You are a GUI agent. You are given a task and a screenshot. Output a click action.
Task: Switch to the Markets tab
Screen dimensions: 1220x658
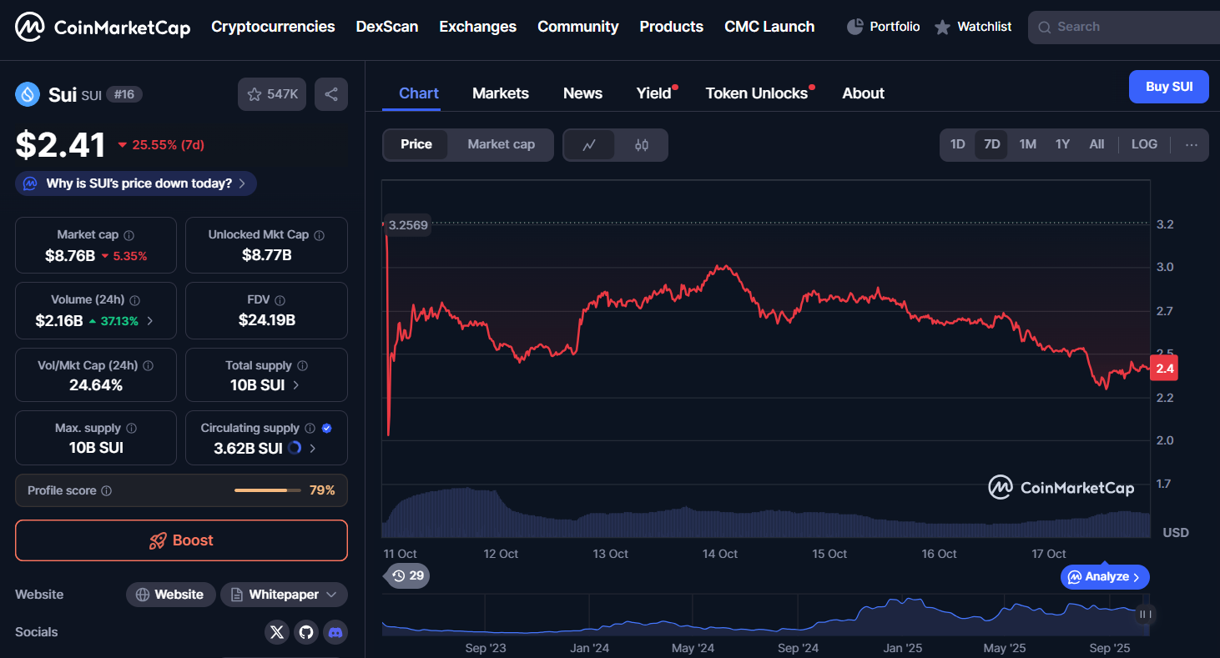(x=500, y=93)
